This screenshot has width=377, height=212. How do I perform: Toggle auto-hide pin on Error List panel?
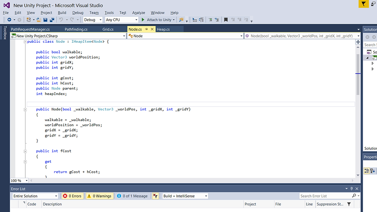point(352,189)
